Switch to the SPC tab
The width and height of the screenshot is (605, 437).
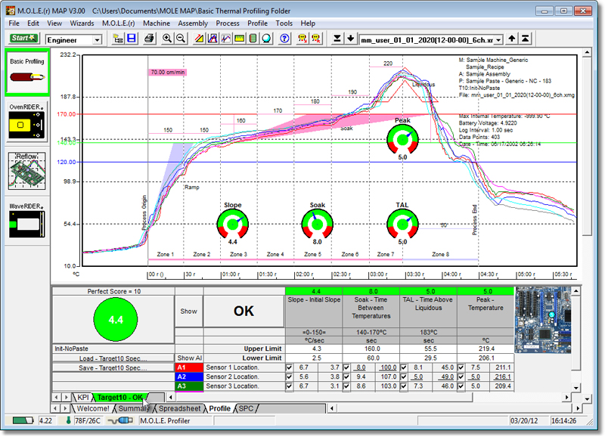(246, 408)
